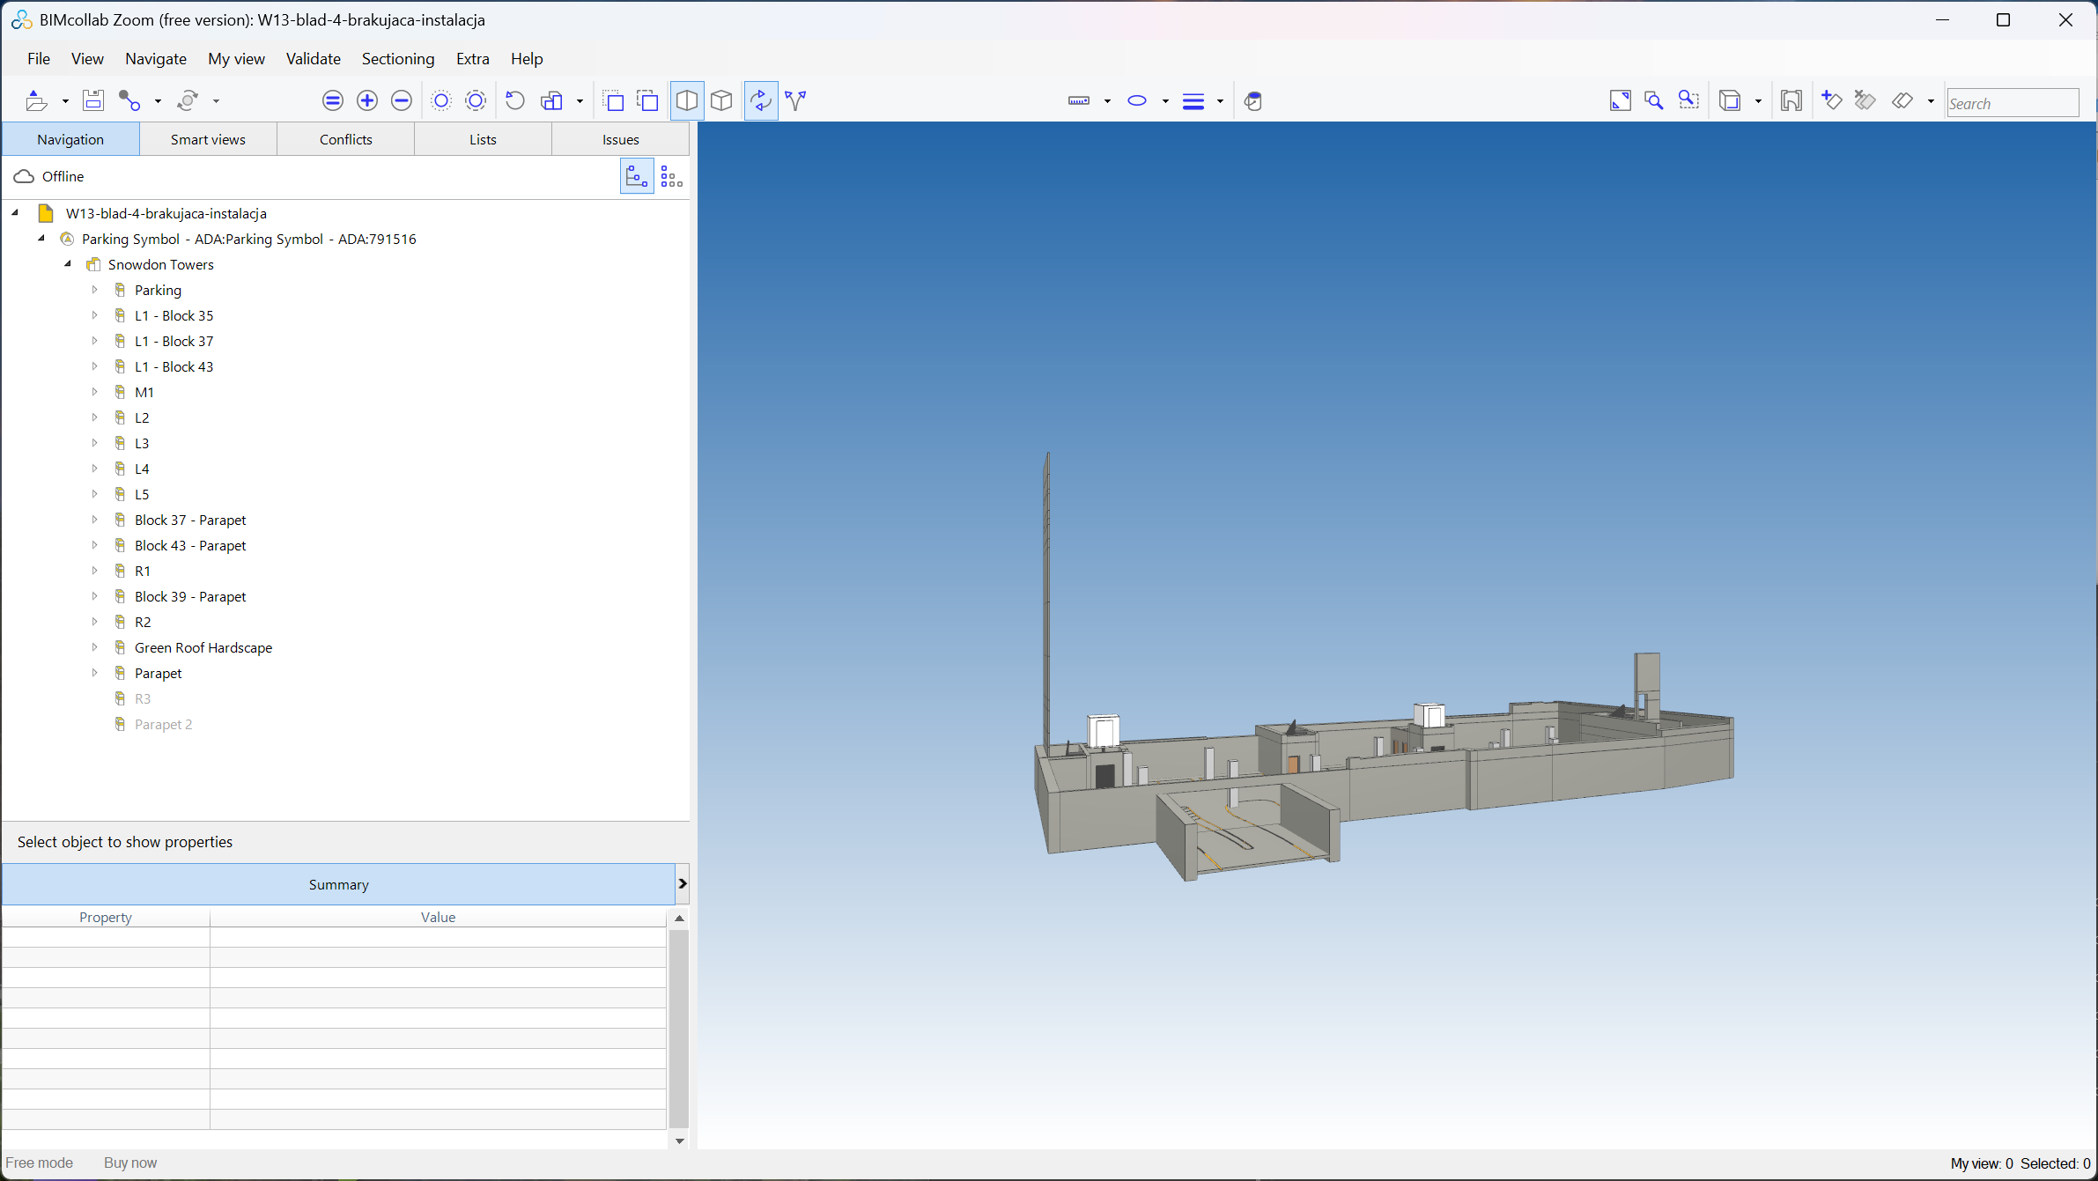This screenshot has height=1181, width=2098.
Task: Click the Search input field
Action: click(2013, 103)
